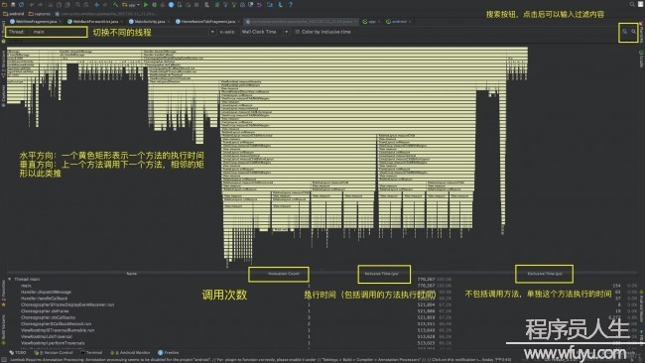Open the Terminal tool window
This screenshot has height=363, width=645.
click(91, 353)
